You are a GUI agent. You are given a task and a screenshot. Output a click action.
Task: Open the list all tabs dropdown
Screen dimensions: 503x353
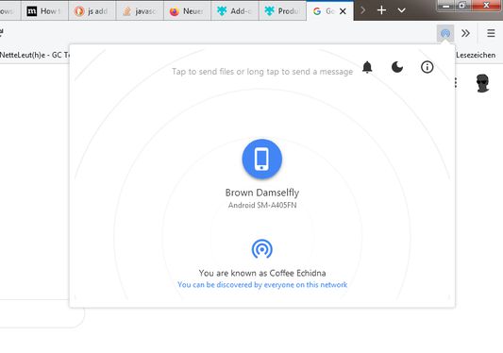point(401,10)
